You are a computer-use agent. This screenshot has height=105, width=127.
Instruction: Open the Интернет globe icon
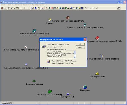85,87
